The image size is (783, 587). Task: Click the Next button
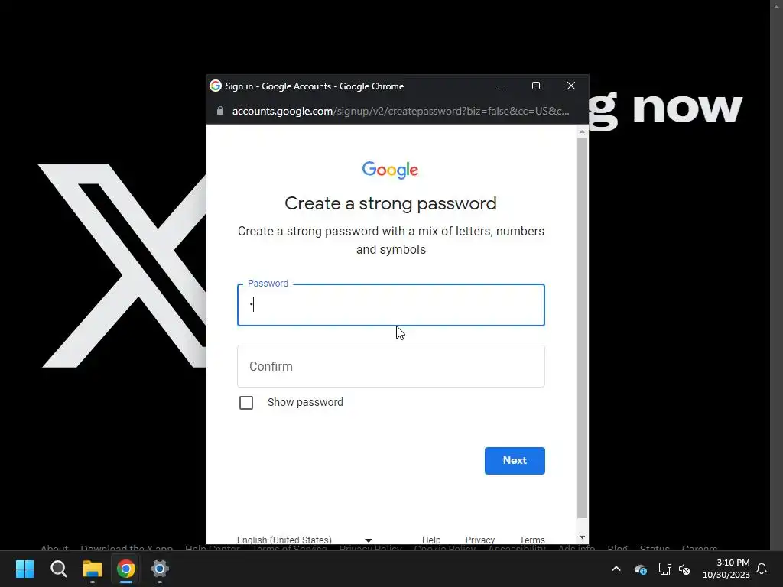pyautogui.click(x=515, y=461)
